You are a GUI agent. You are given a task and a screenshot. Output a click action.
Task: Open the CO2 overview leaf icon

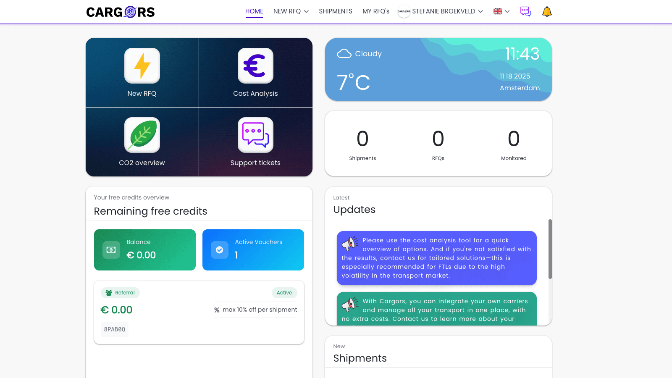click(142, 135)
